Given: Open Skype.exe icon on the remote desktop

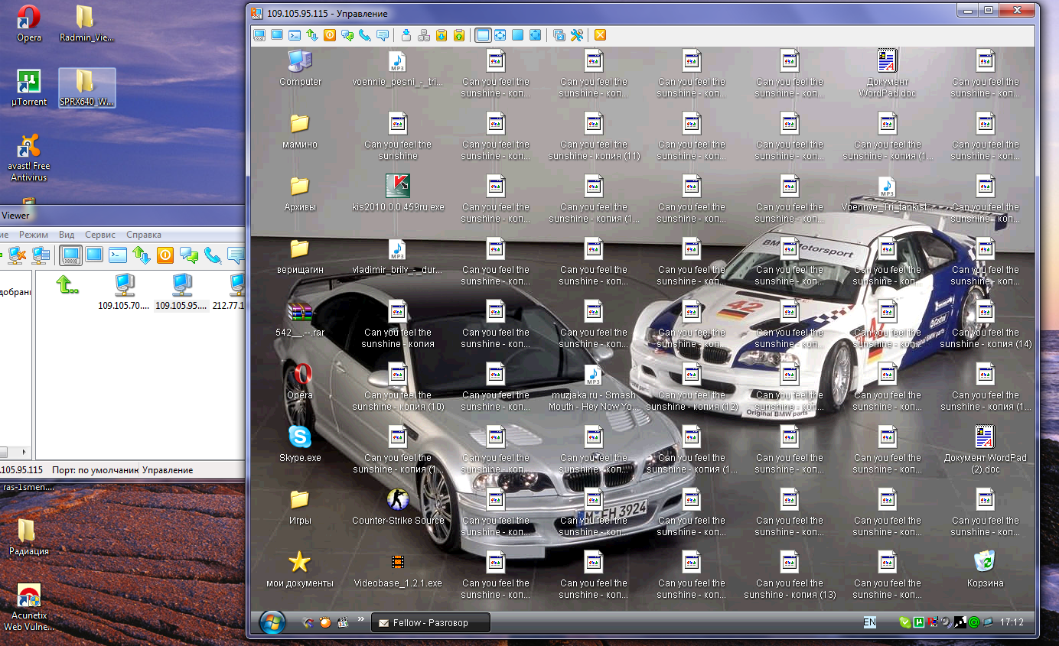Looking at the screenshot, I should 299,437.
